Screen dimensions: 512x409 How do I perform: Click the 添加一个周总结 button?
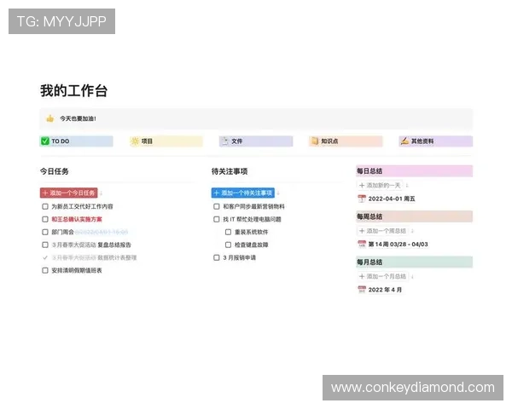coord(382,231)
